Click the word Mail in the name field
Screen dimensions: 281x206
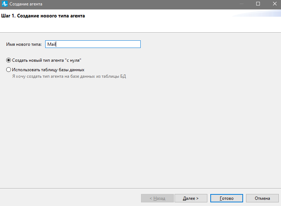pyautogui.click(x=51, y=44)
